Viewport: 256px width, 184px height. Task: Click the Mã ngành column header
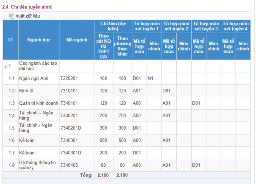pos(77,40)
